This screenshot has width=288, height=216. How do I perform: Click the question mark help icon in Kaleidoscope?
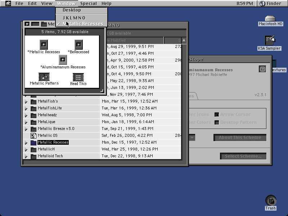(x=262, y=69)
